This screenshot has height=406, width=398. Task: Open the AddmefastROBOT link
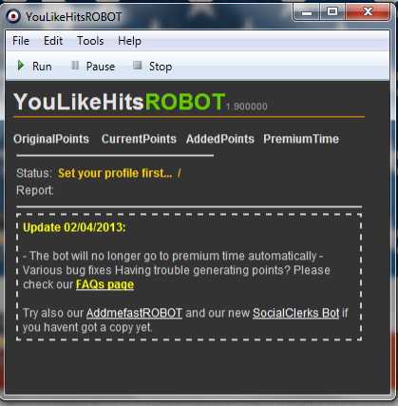[134, 313]
